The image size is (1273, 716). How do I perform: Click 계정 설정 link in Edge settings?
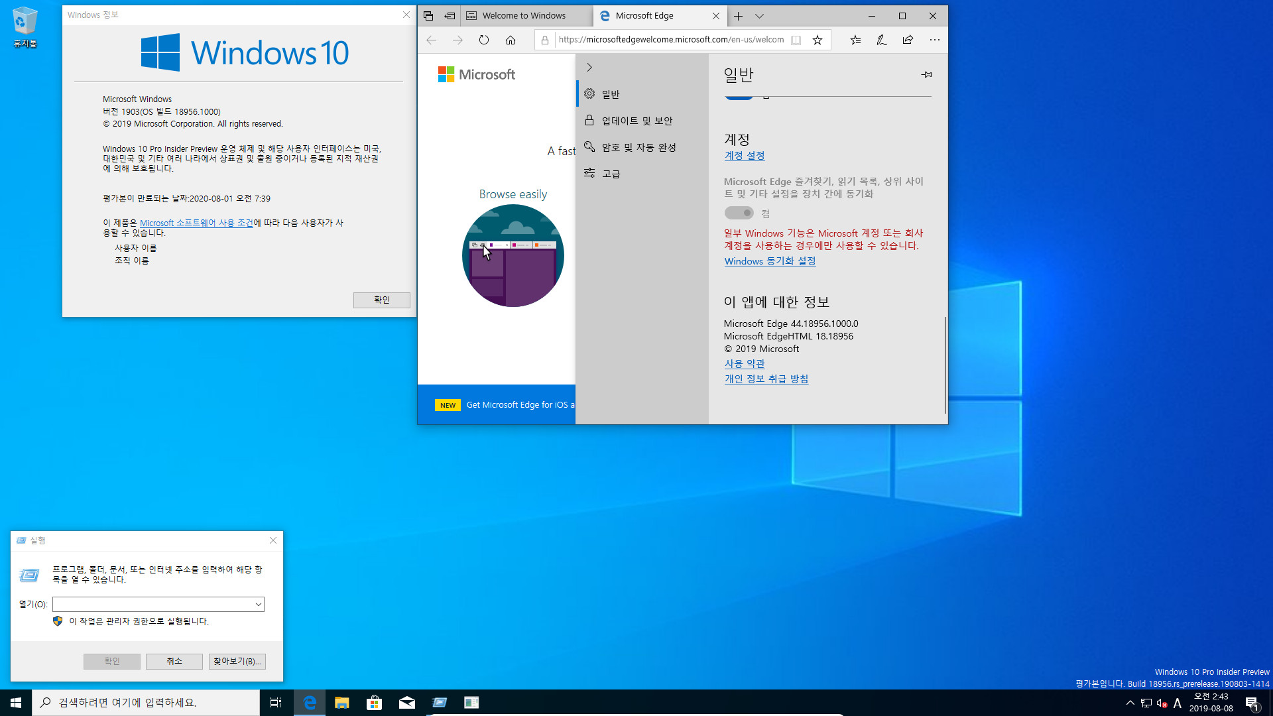pyautogui.click(x=744, y=156)
